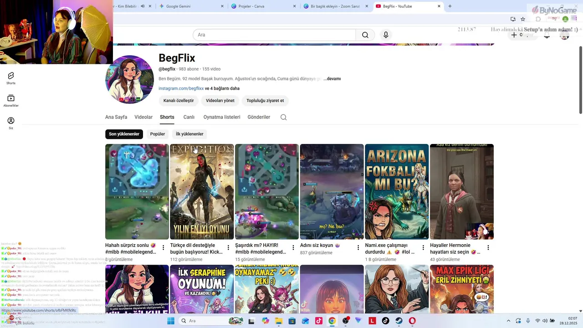
Task: Click the Windows taskbar search box
Action: pos(211,321)
